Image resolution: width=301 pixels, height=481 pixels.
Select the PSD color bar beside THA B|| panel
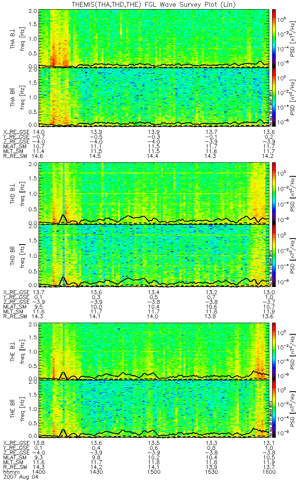274,97
